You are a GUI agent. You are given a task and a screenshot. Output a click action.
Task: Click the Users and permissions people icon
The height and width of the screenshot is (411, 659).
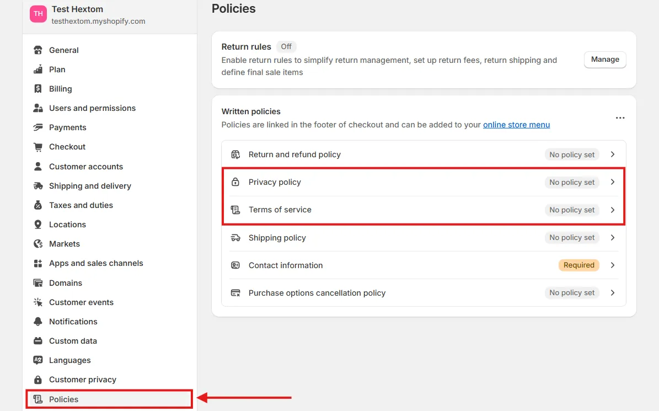[38, 108]
